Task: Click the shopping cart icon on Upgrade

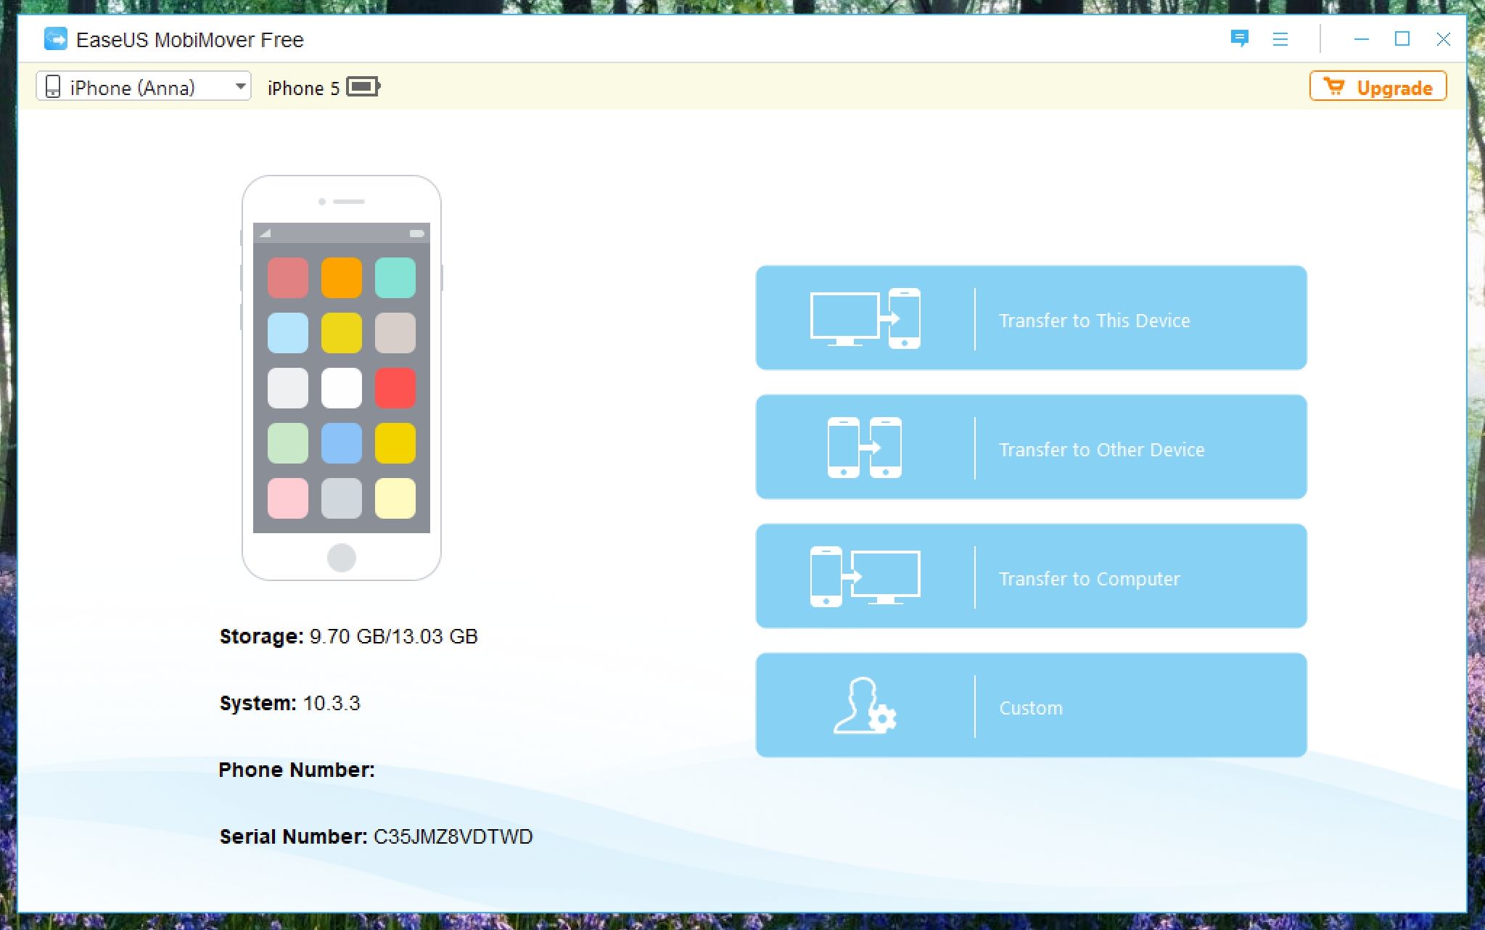Action: (x=1333, y=87)
